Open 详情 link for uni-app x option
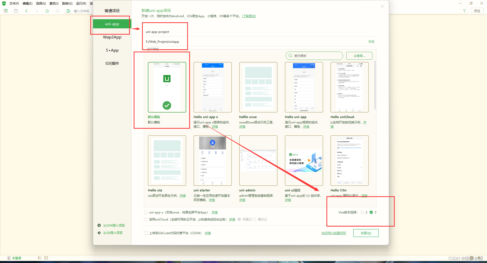The image size is (487, 263). (215, 212)
